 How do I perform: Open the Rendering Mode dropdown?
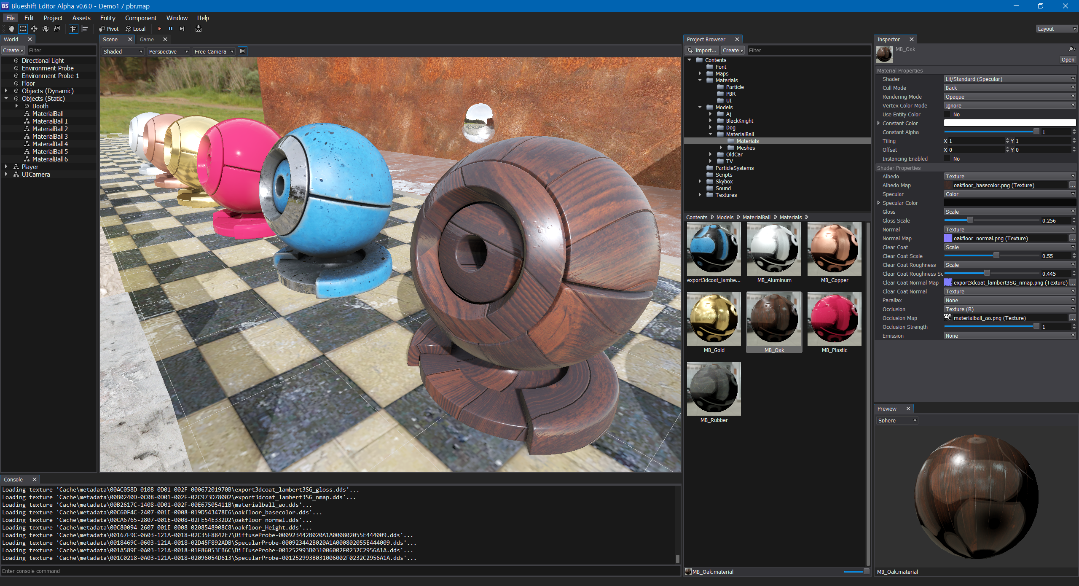1009,97
